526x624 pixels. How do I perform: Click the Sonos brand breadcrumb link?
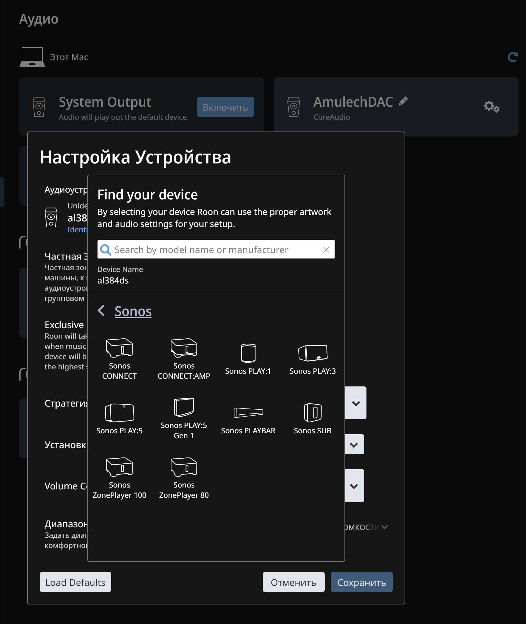tap(133, 311)
